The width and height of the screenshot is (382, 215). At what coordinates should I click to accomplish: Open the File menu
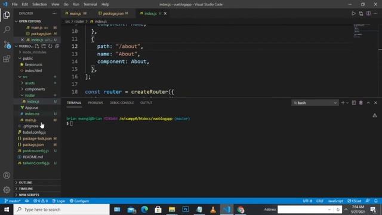click(x=14, y=4)
